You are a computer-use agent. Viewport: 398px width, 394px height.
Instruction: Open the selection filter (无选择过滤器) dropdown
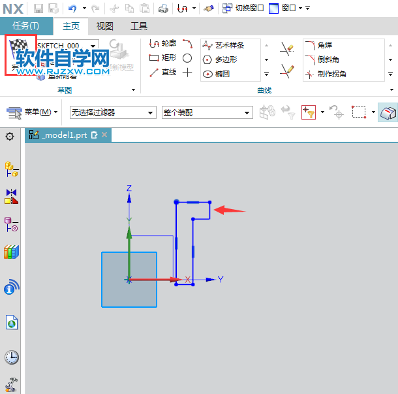pyautogui.click(x=113, y=112)
